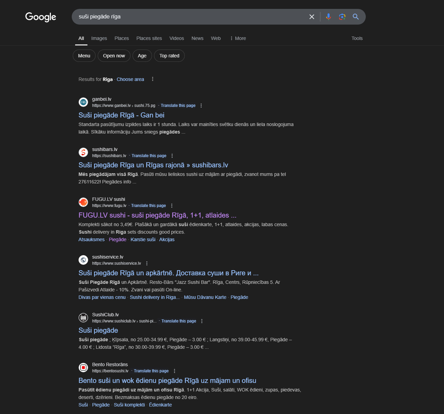Clear the search query with the X icon

click(311, 17)
